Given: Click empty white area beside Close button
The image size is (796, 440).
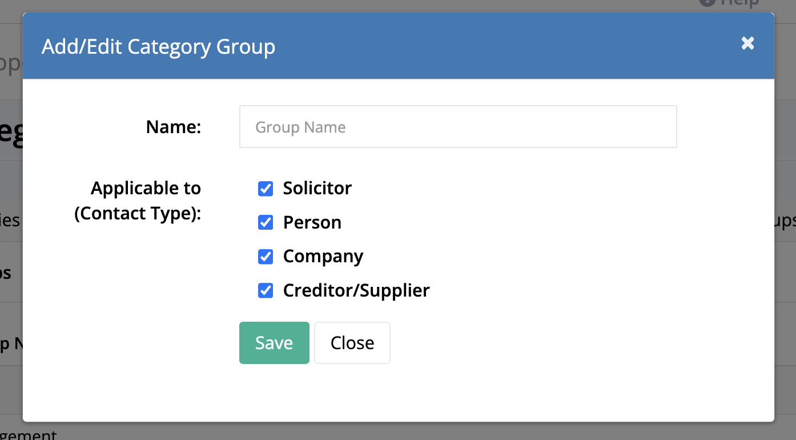Looking at the screenshot, I should coord(542,343).
